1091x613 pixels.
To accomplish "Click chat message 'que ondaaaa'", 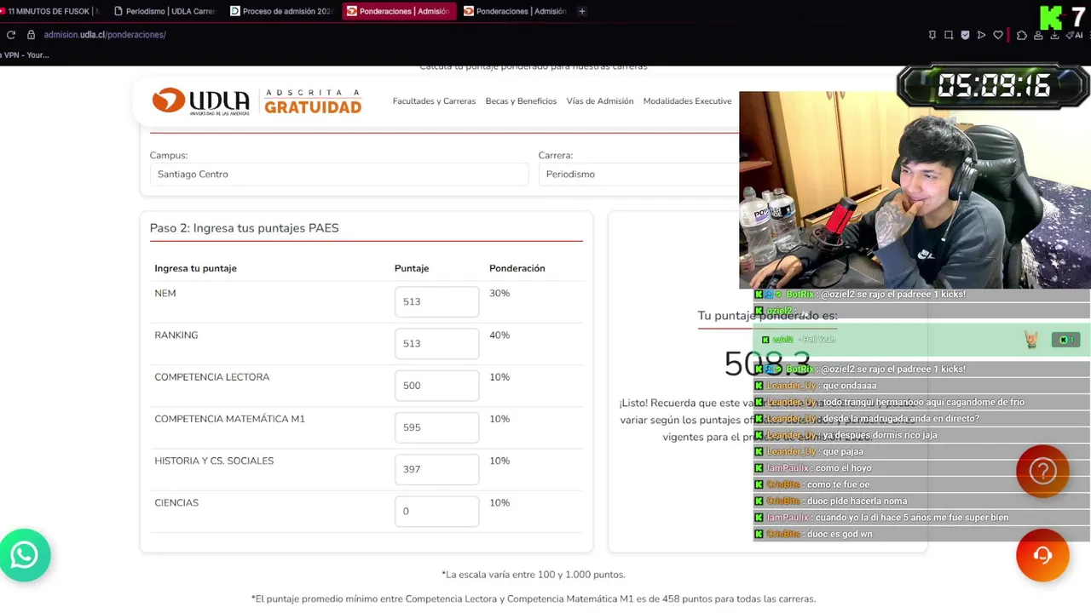I will coord(849,386).
